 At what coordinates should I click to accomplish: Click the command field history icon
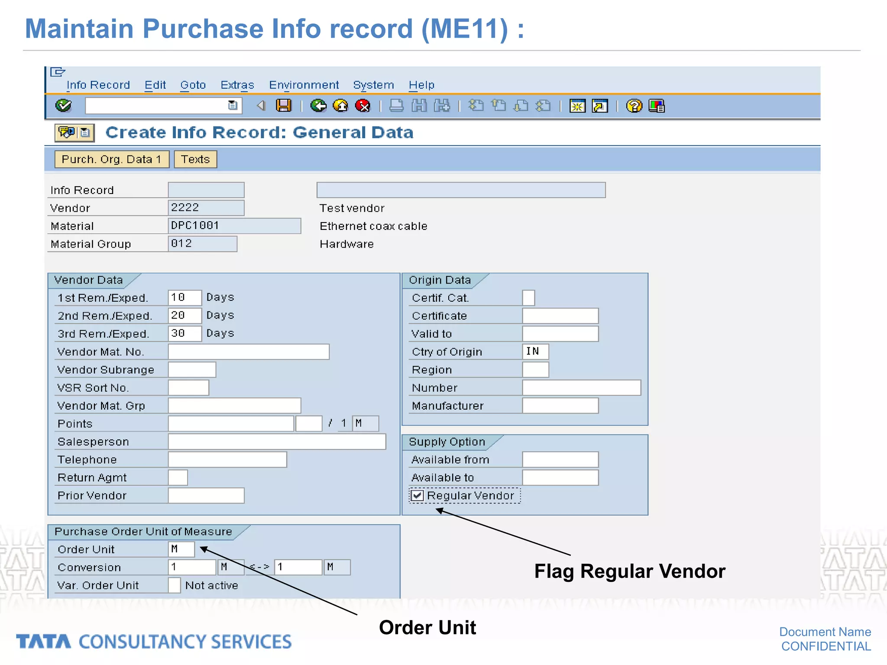[x=233, y=105]
